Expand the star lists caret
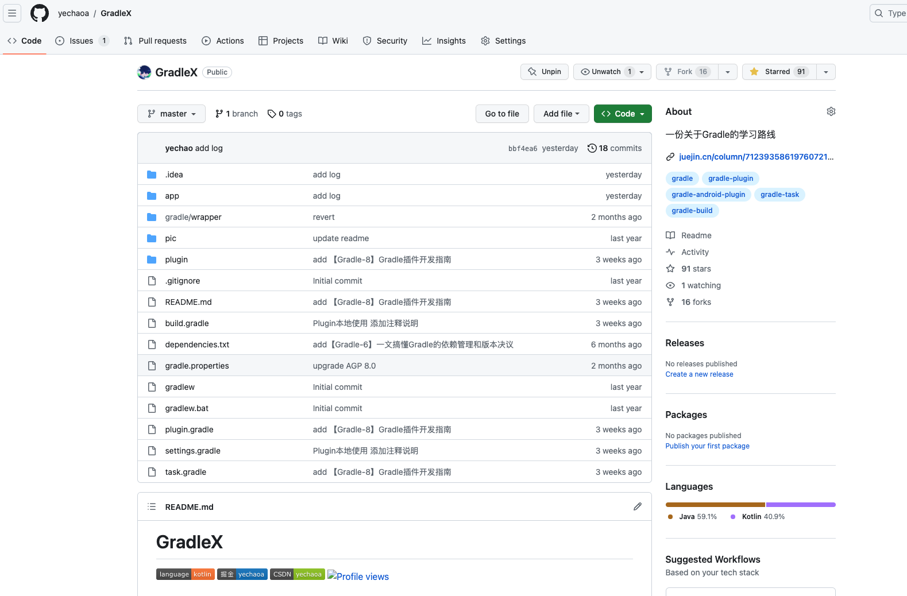Viewport: 907px width, 596px height. 826,72
